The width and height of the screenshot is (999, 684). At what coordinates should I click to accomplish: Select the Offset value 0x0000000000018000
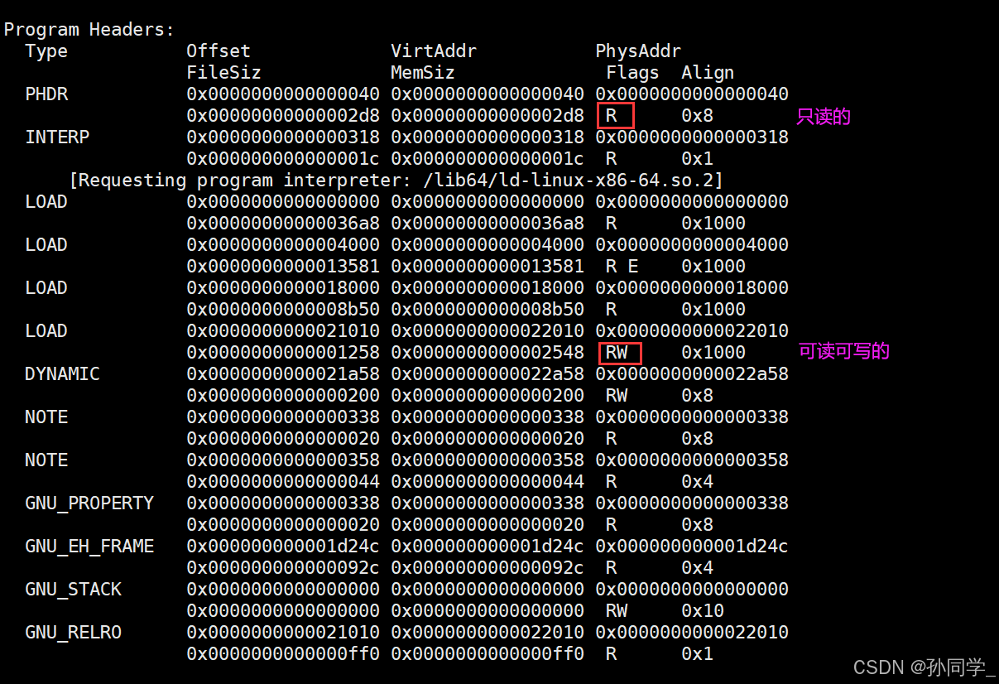click(283, 288)
